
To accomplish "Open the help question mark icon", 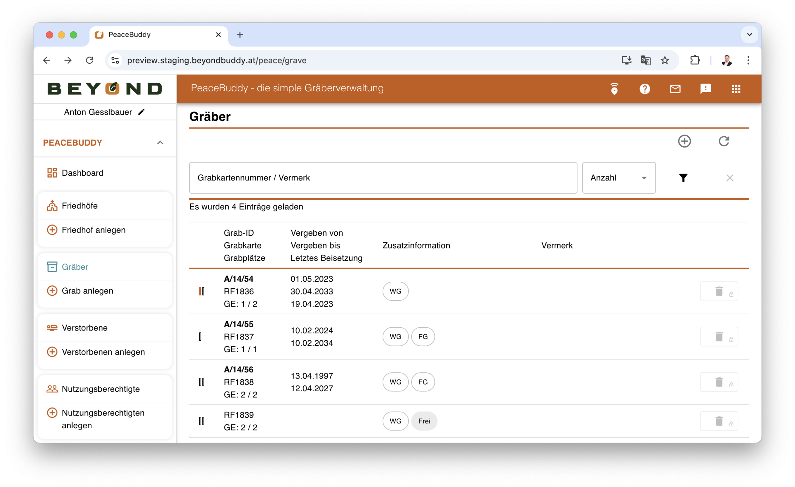I will click(644, 89).
